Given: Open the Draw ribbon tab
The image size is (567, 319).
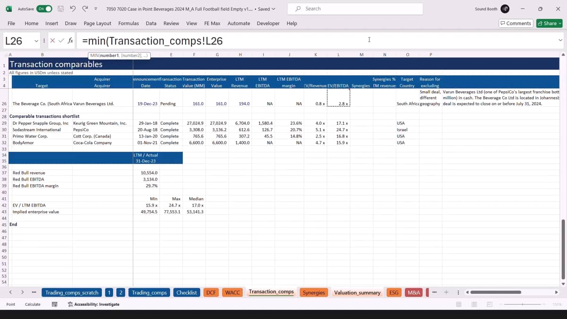Looking at the screenshot, I should click(71, 23).
